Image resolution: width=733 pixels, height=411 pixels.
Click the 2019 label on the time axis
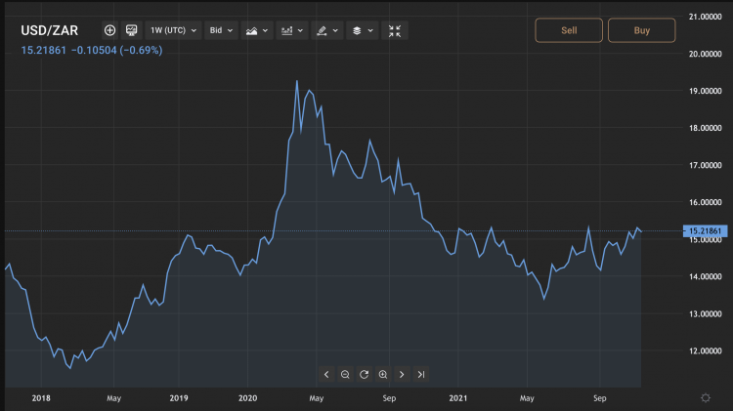tap(179, 398)
